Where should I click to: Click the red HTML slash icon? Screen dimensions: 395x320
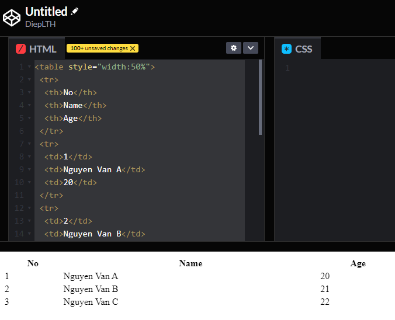21,49
